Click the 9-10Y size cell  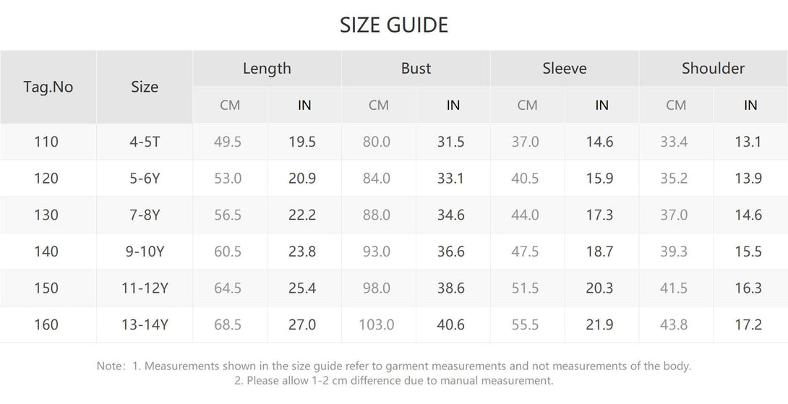pos(145,252)
